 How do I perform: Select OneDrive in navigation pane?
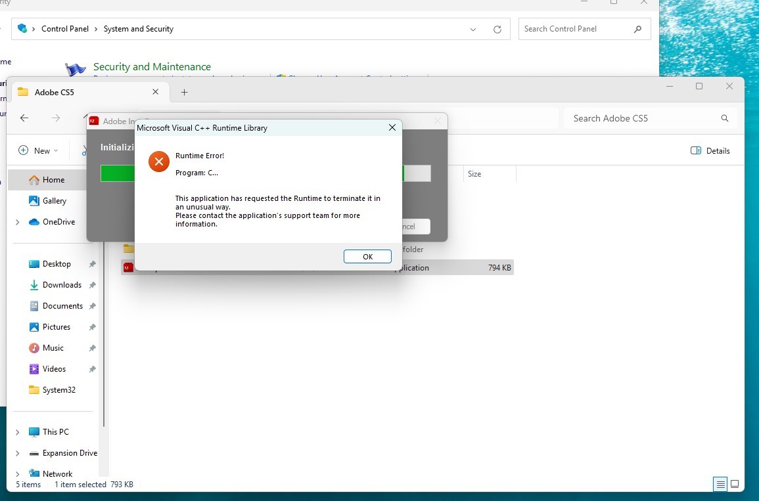tap(58, 221)
